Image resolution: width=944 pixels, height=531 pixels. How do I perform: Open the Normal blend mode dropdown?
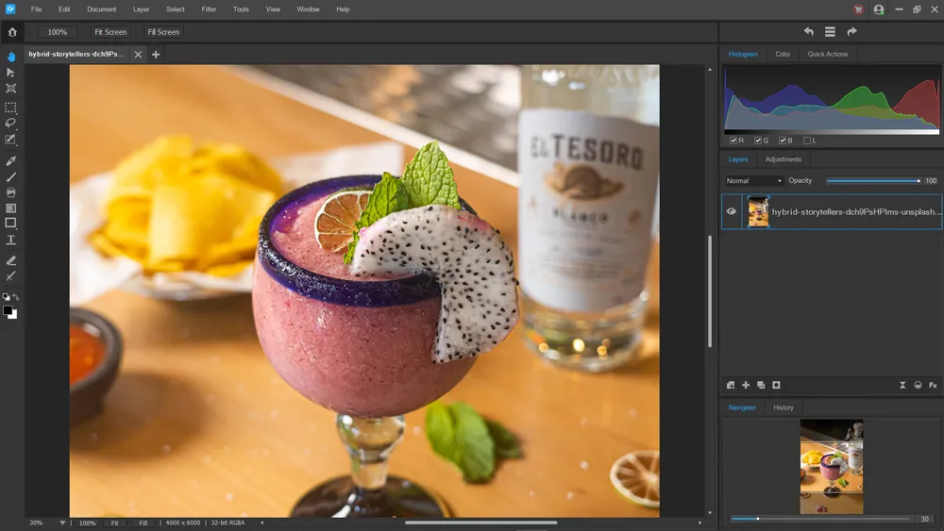753,181
